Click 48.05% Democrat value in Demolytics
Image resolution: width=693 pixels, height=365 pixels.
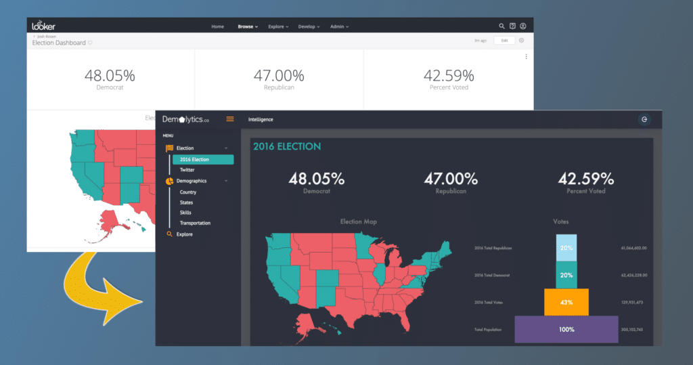[317, 179]
